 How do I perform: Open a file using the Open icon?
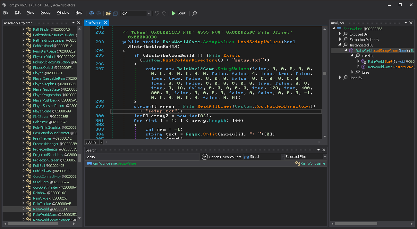[108, 13]
